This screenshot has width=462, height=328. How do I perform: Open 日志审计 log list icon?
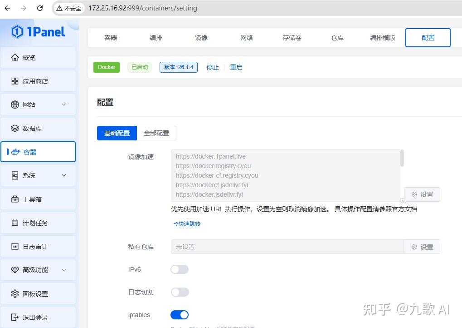(x=15, y=246)
